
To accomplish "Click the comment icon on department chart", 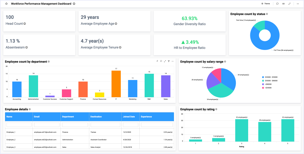I will [161, 61].
